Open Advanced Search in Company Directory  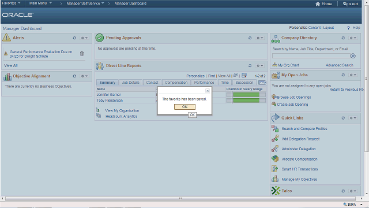[x=340, y=65]
